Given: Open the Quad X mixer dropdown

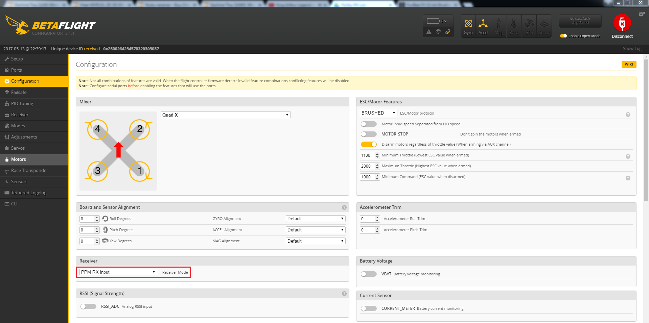Looking at the screenshot, I should 225,115.
